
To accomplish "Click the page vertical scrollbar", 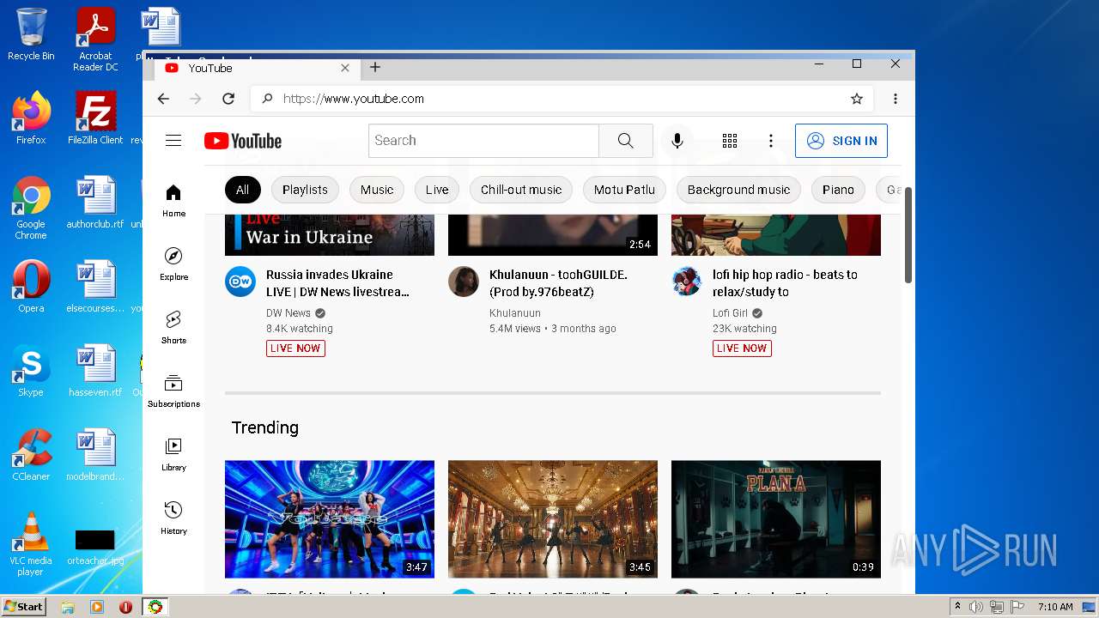I will [908, 234].
